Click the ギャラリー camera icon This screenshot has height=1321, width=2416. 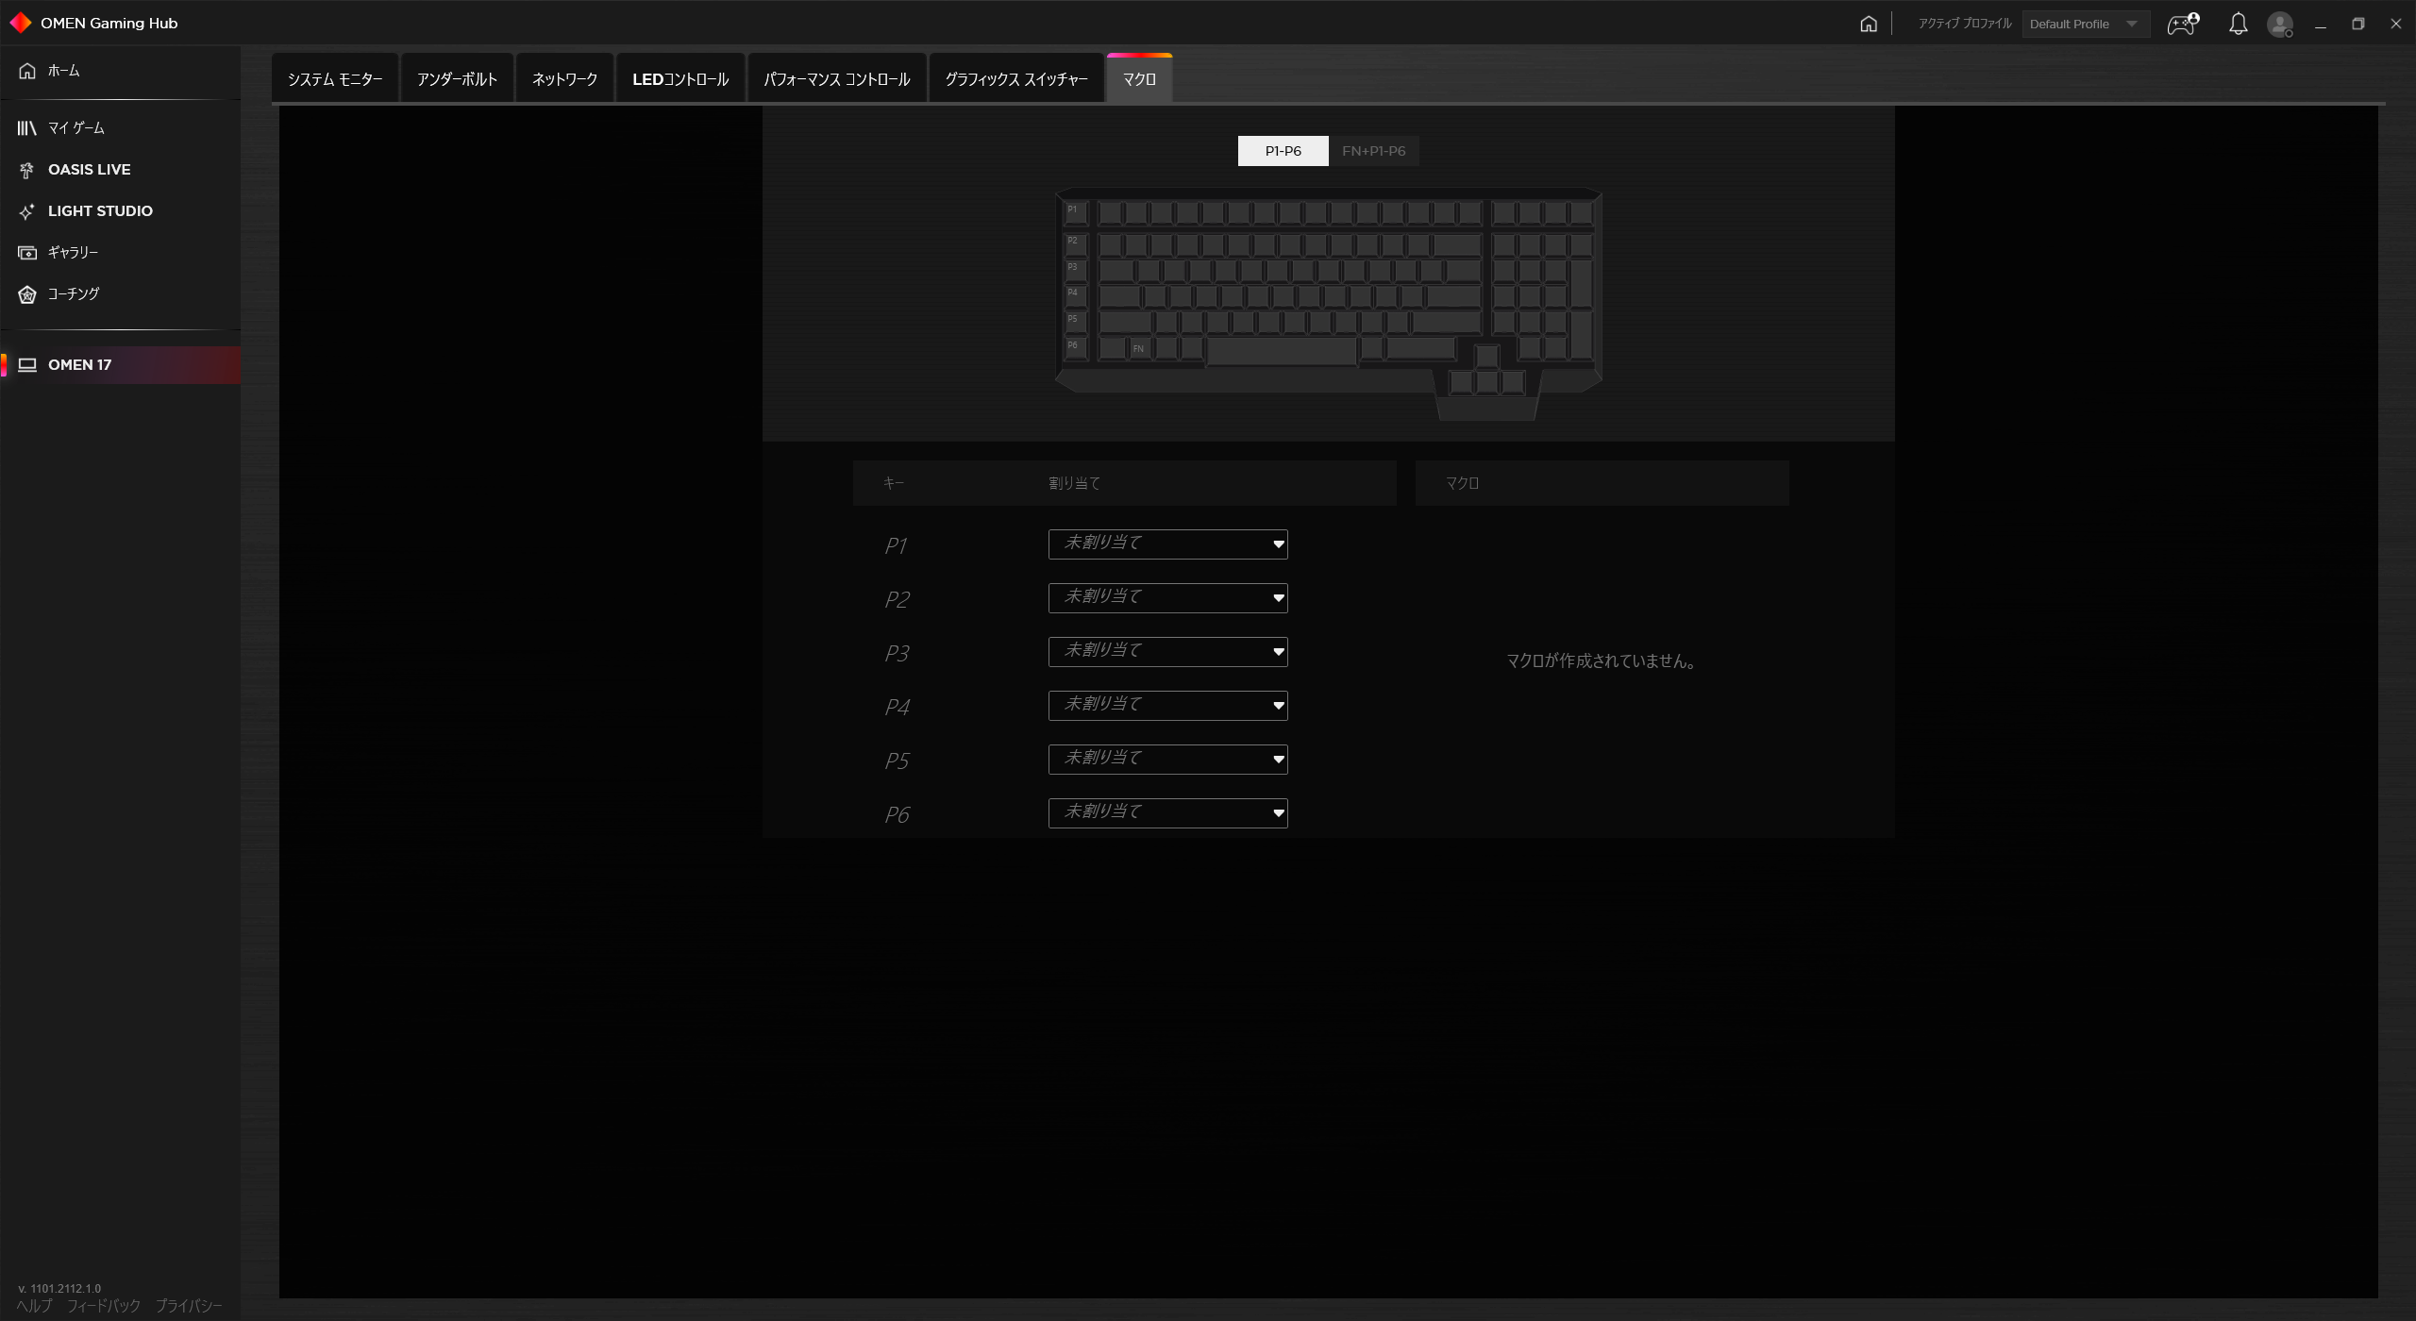(x=27, y=252)
